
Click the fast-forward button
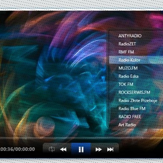[98, 149]
